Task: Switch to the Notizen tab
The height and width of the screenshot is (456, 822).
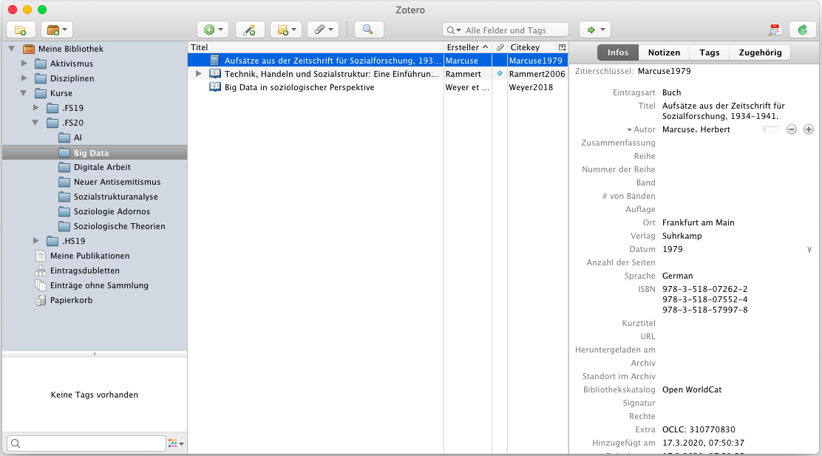Action: [x=664, y=52]
